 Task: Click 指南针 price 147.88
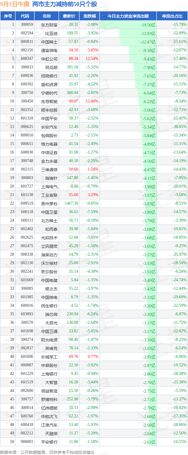(x=73, y=178)
